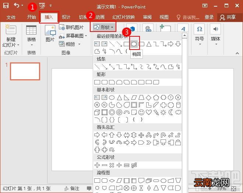Image resolution: width=243 pixels, height=193 pixels.
Task: Select the Text Box shape in recent shapes
Action: [x=97, y=44]
